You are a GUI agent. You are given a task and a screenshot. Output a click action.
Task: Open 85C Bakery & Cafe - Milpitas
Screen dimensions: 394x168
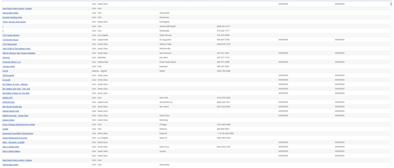(15, 84)
